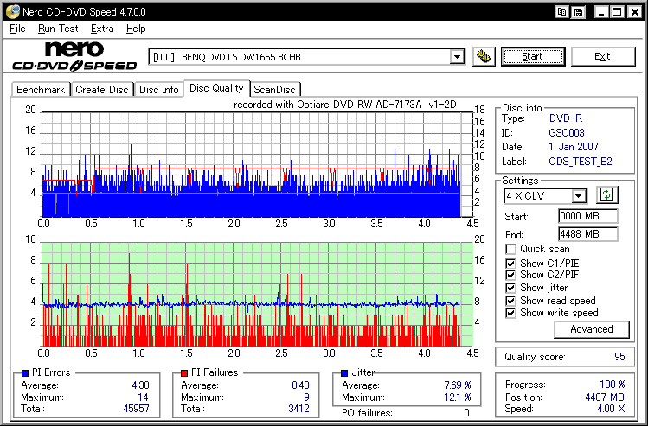Viewport: 648px width, 426px height.
Task: Click the red PI Failures legend swatch
Action: click(184, 372)
